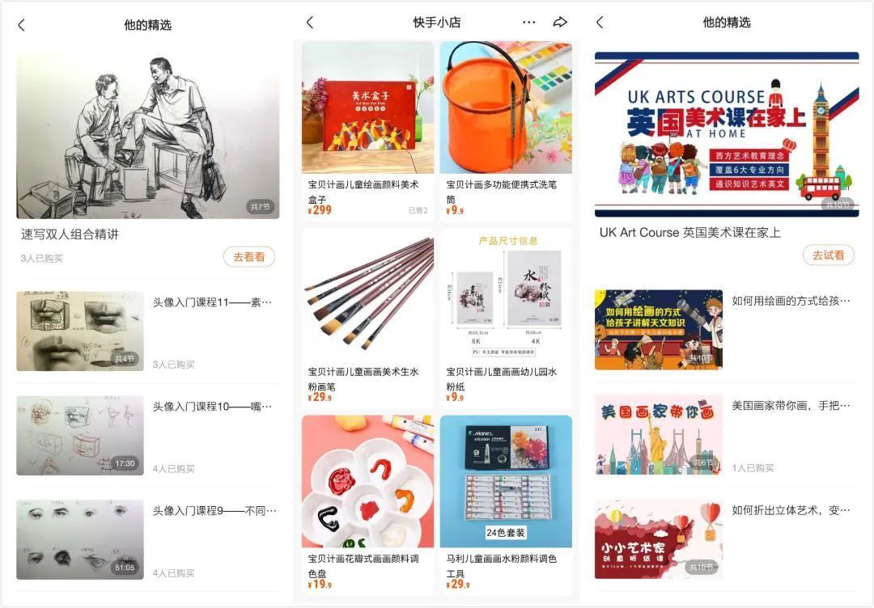Open the UK Arts Course banner
Viewport: 874px width, 608px height.
click(x=726, y=134)
